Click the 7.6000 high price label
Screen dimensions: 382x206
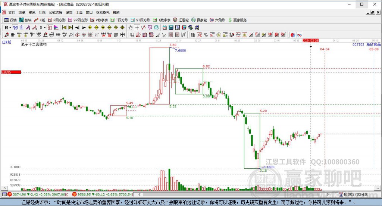tap(181, 50)
